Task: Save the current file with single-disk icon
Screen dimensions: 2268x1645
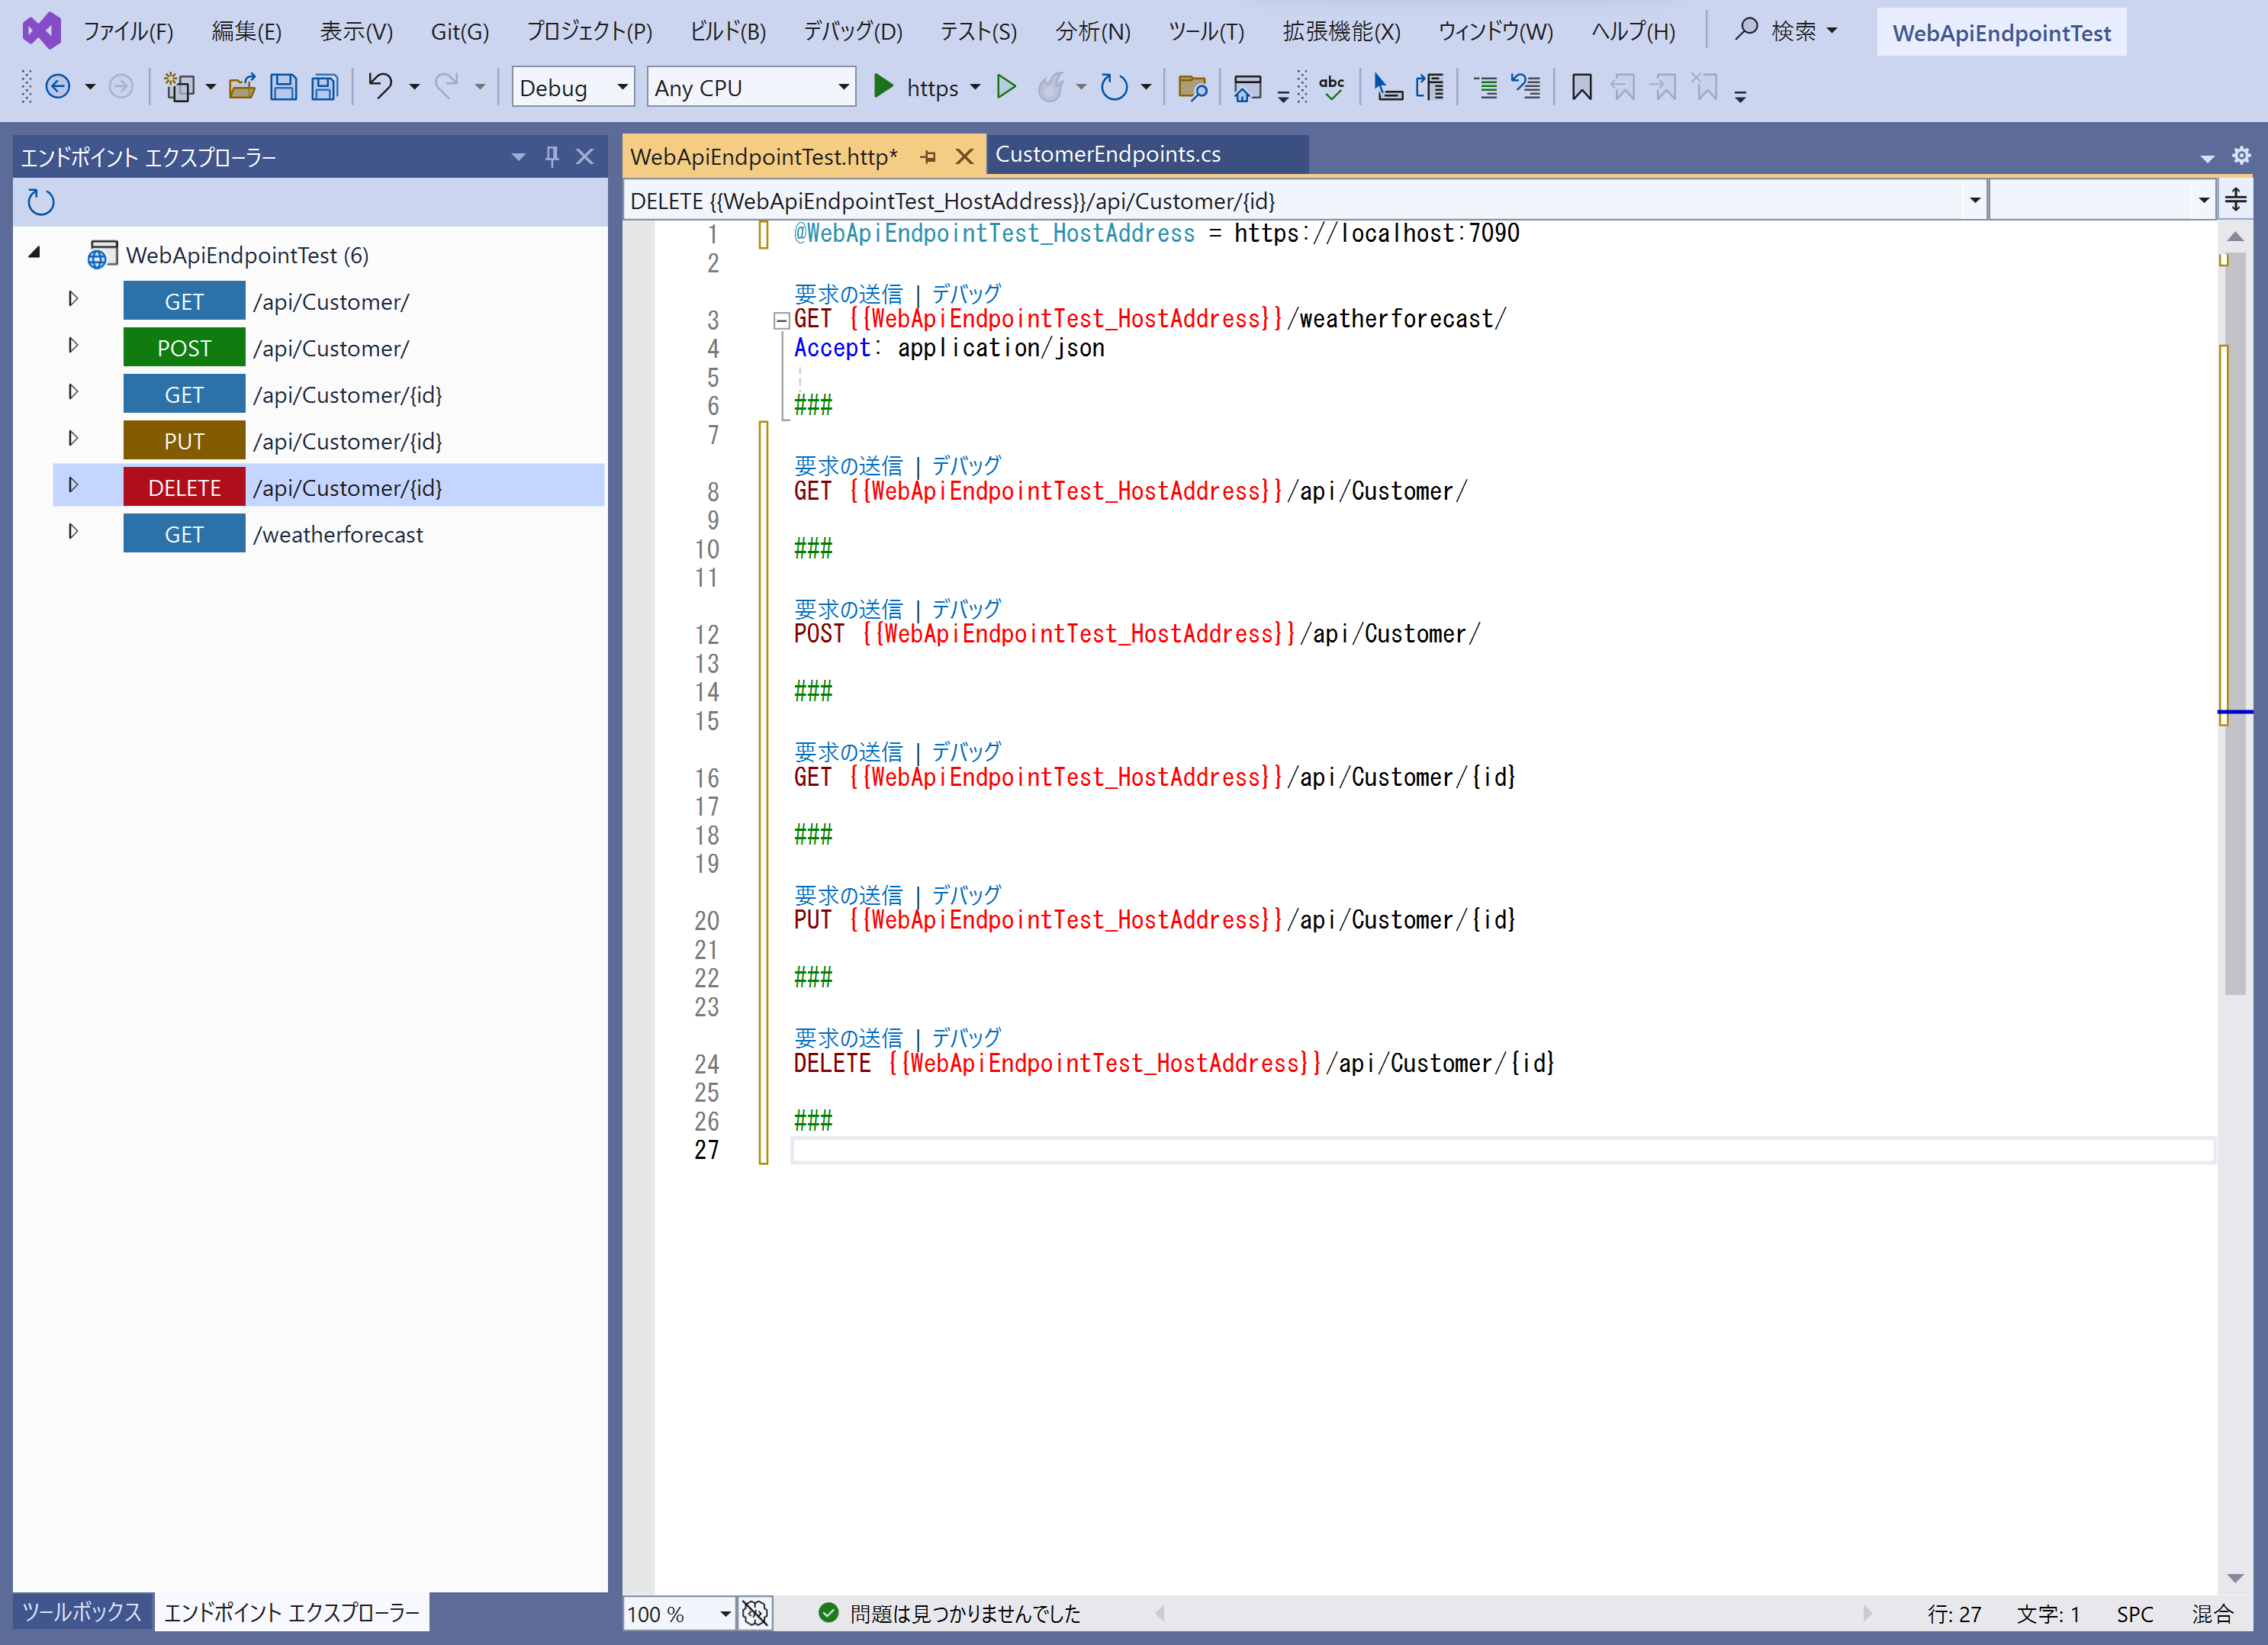Action: [284, 88]
